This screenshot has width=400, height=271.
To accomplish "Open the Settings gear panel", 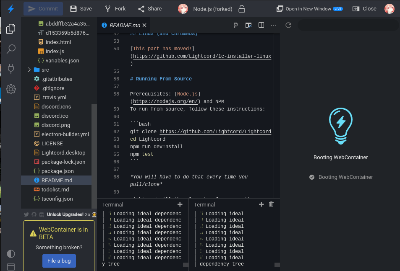I will pyautogui.click(x=10, y=89).
